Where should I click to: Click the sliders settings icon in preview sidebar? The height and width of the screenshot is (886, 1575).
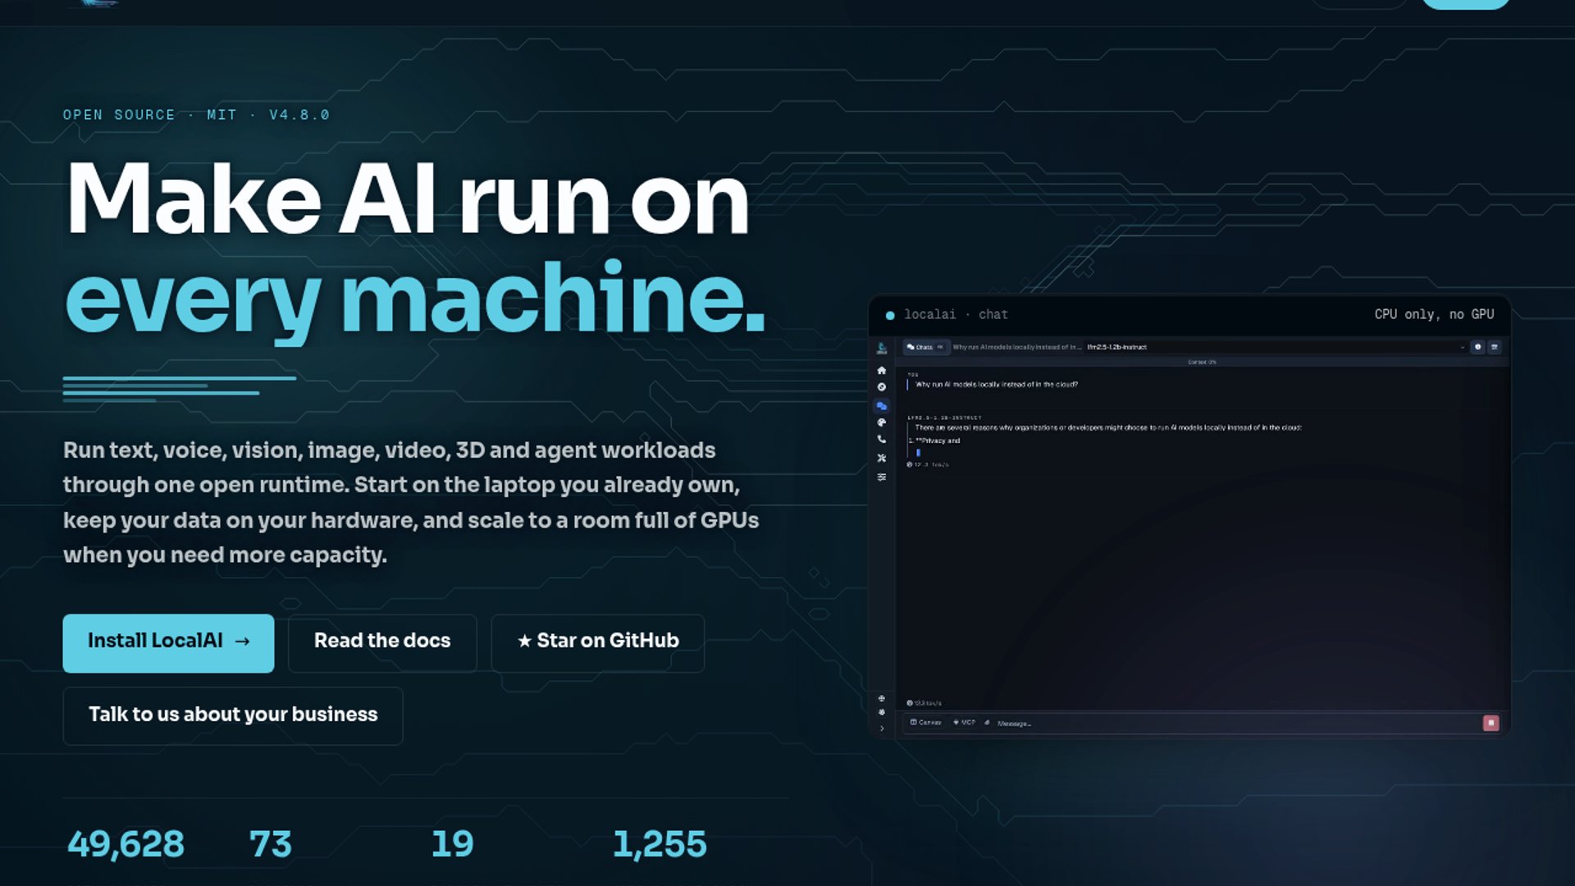point(882,477)
